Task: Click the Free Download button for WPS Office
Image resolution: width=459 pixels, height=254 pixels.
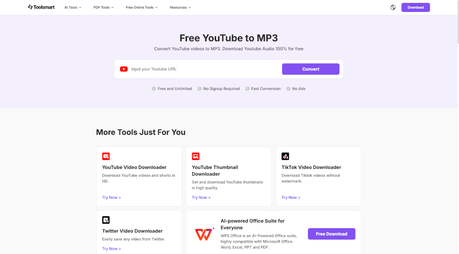Action: tap(331, 234)
